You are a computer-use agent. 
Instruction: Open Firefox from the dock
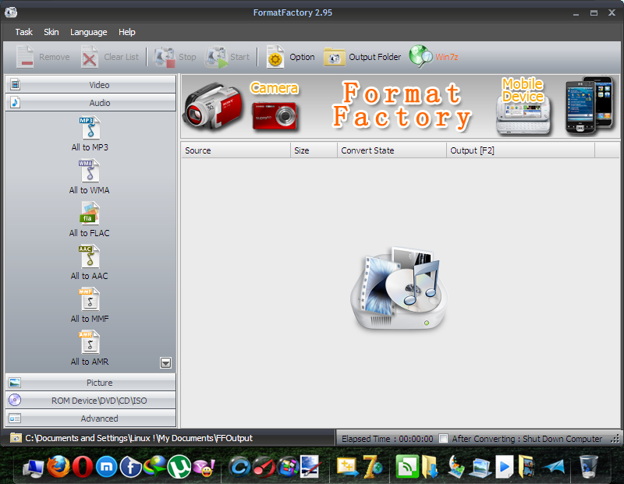(58, 466)
